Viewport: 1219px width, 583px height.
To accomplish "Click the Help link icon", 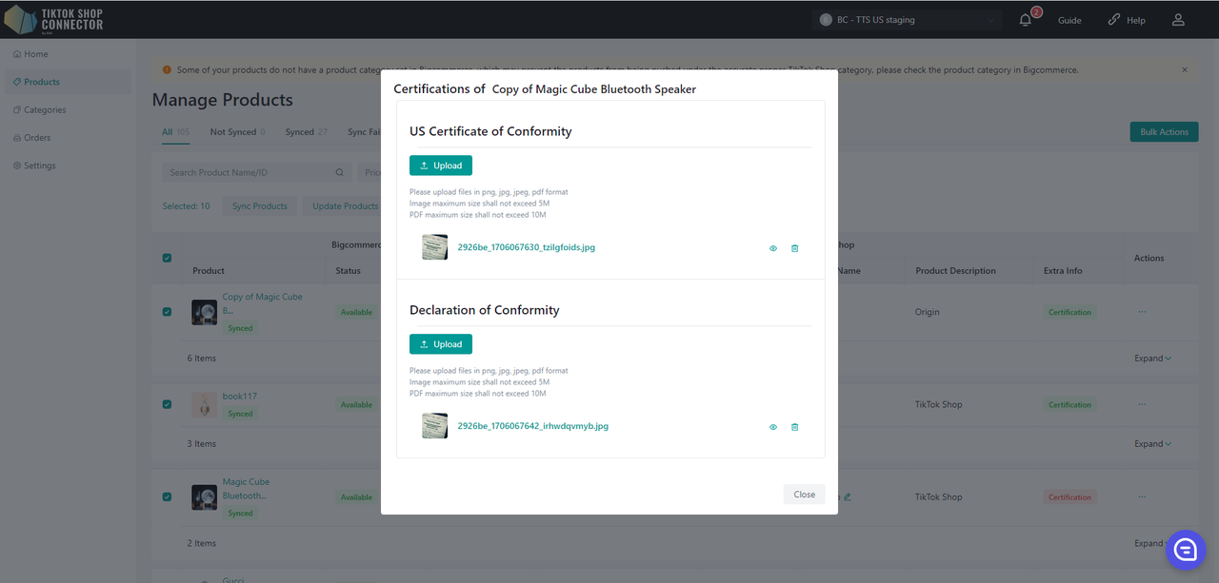I will (1114, 20).
